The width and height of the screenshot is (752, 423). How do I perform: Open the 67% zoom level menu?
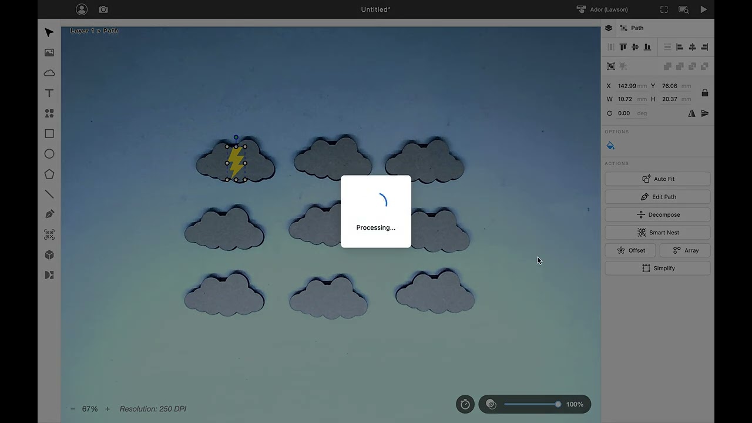90,409
